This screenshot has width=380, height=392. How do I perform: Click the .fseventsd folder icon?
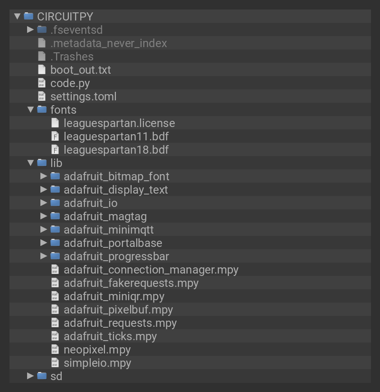[42, 29]
